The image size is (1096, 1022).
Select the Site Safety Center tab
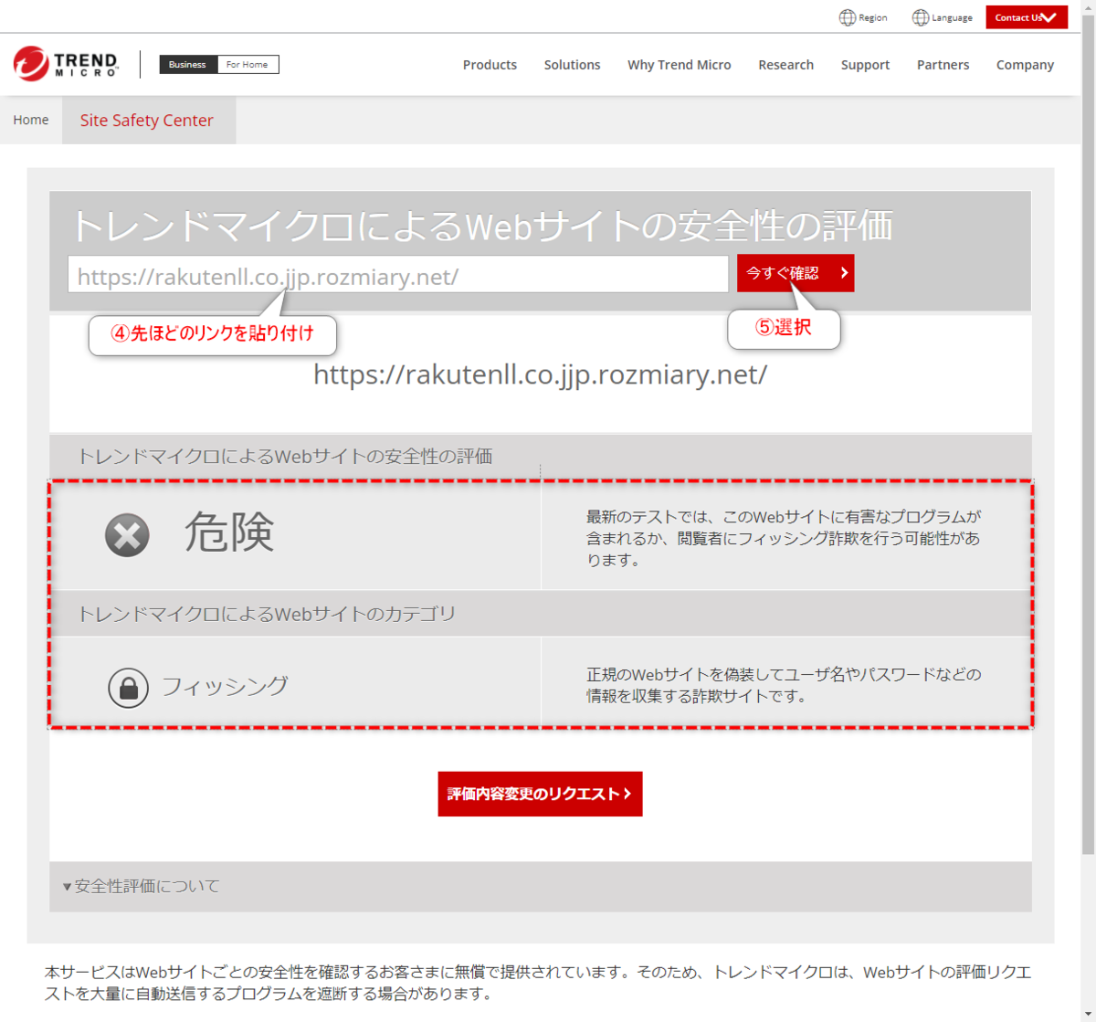click(x=149, y=120)
